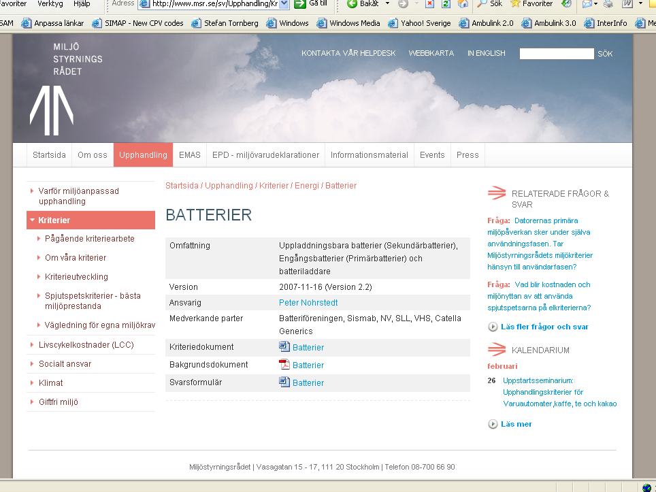656x492 pixels.
Task: Go to the Startsida tab
Action: point(50,154)
